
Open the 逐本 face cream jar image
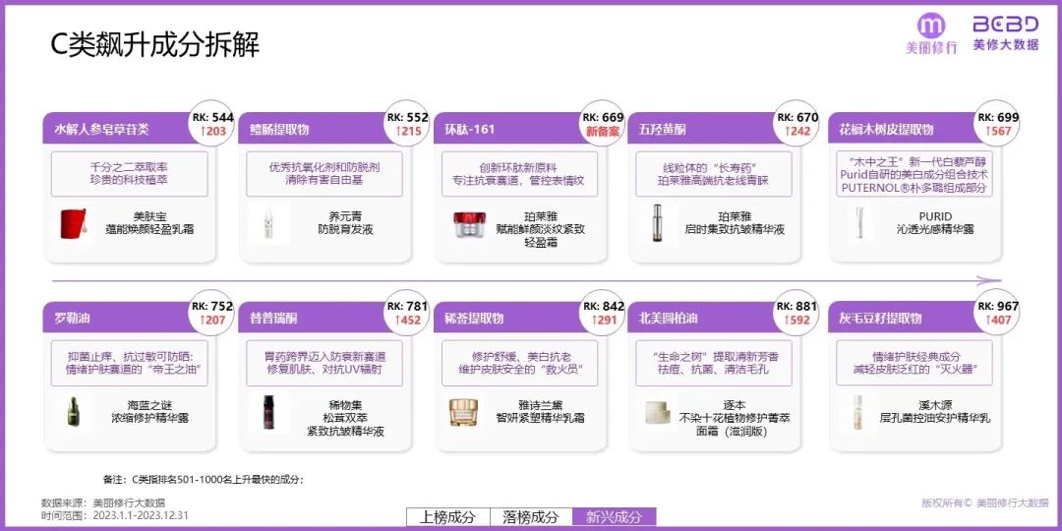click(x=657, y=412)
